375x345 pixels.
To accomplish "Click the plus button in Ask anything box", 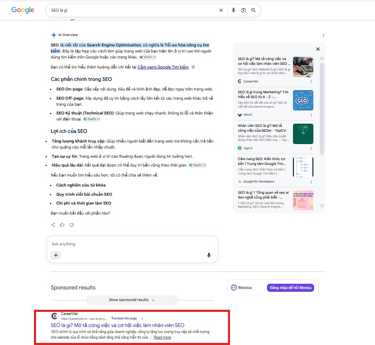I will [x=56, y=255].
